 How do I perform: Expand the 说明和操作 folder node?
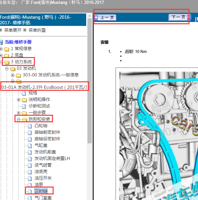click(x=18, y=100)
